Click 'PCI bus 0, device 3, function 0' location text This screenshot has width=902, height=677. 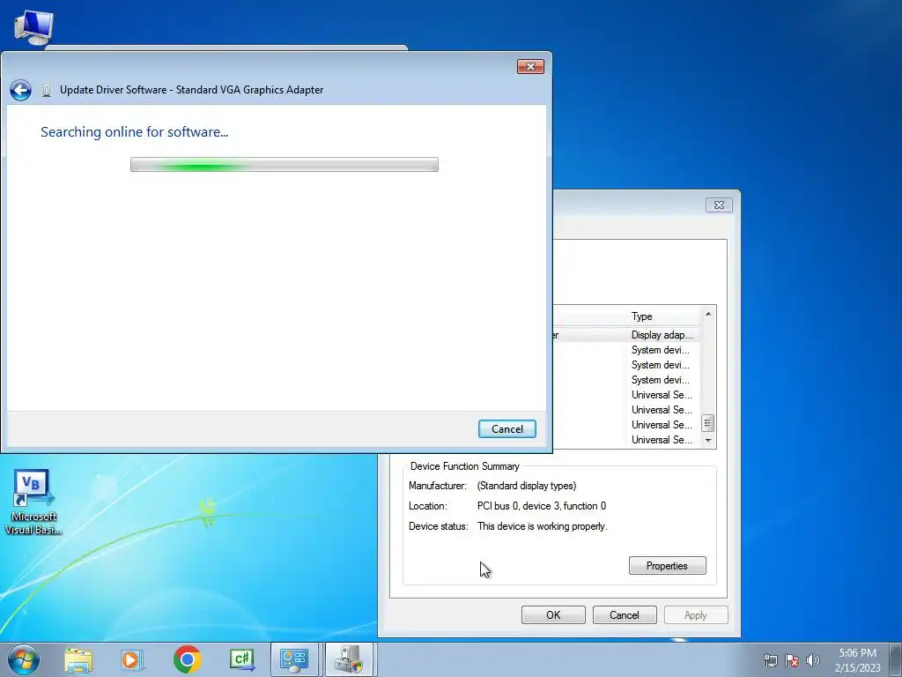point(542,506)
